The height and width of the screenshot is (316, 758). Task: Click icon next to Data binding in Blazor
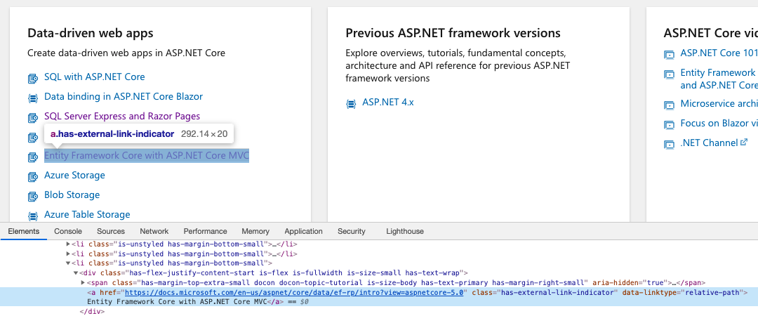pyautogui.click(x=33, y=98)
